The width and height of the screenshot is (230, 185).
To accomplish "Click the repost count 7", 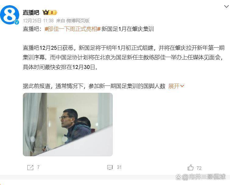I will [x=38, y=167].
